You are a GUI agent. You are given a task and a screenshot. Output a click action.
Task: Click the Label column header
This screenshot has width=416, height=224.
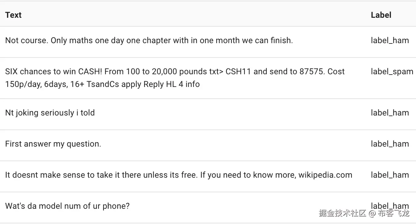pos(381,15)
